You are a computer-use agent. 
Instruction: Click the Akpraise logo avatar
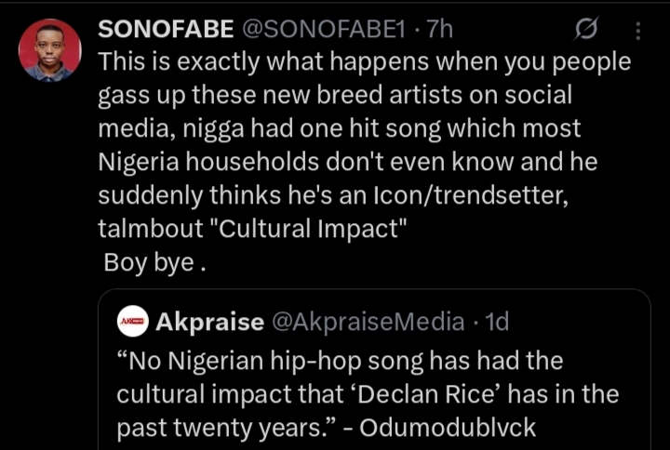[132, 322]
